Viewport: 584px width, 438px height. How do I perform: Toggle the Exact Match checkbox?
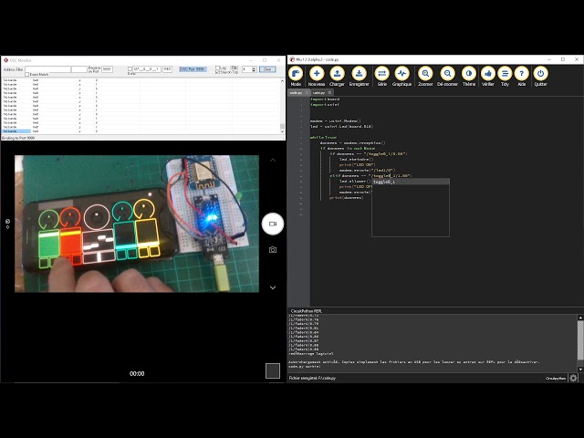(26, 75)
